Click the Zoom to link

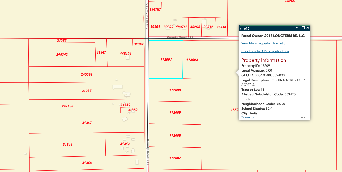(x=247, y=117)
